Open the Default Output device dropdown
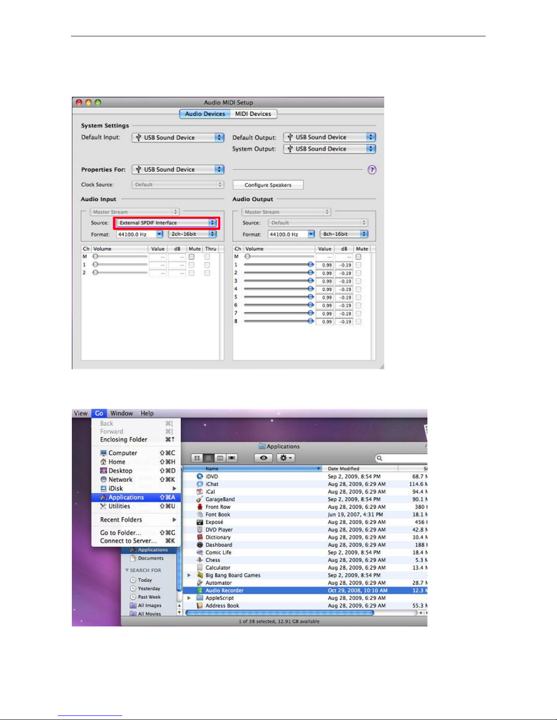Screen dimensions: 557x720 click(330, 137)
